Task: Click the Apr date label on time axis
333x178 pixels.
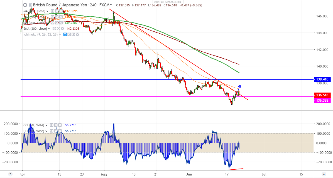Action: [22, 174]
